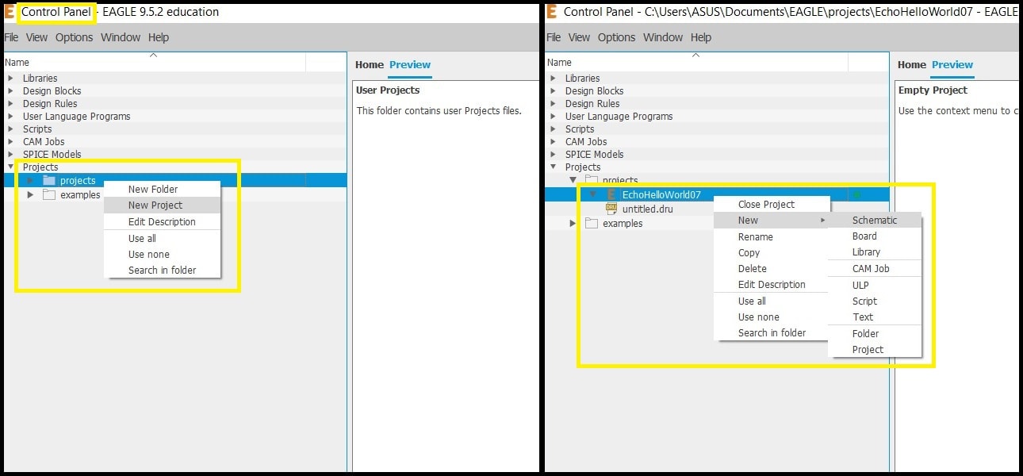Viewport: 1023px width, 476px height.
Task: Click the EAGLE logo icon in left title bar
Action: point(9,12)
